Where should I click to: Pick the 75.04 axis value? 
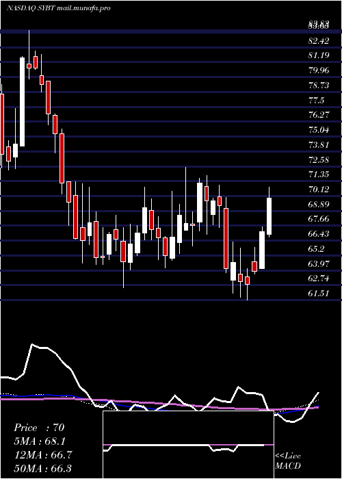(319, 130)
